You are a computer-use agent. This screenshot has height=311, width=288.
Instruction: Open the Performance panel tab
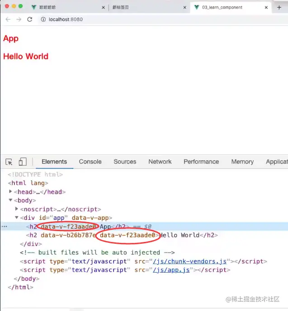(x=201, y=162)
